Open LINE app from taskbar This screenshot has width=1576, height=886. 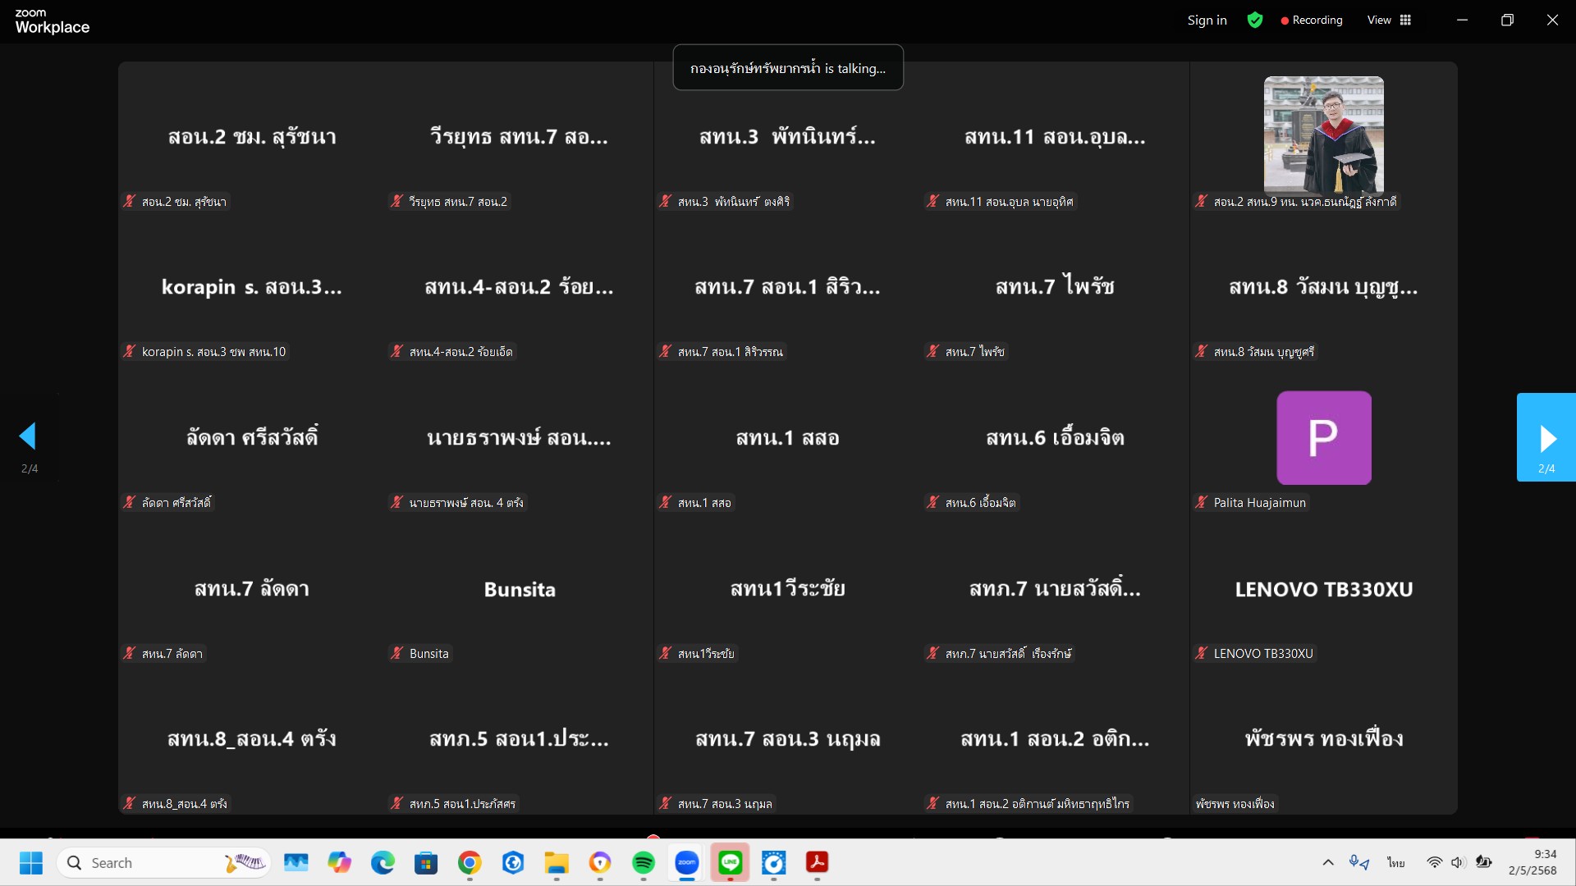click(730, 863)
